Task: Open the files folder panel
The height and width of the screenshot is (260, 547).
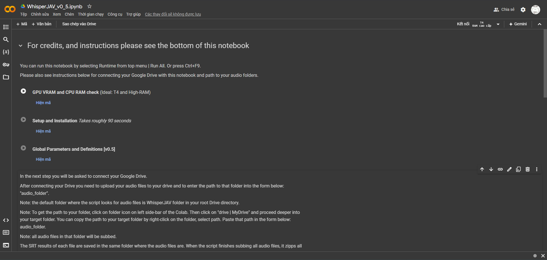Action: coord(6,77)
